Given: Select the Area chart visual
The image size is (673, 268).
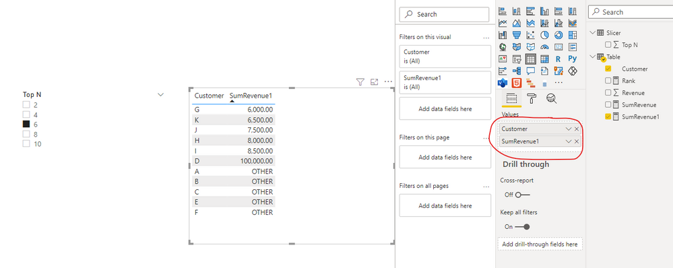Looking at the screenshot, I should click(x=517, y=23).
